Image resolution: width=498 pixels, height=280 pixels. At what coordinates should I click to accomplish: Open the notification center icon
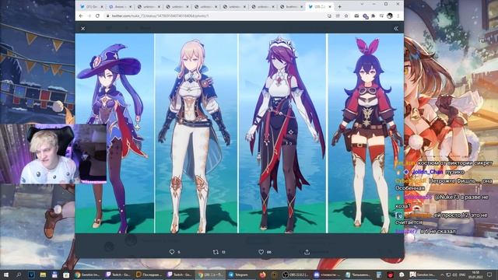[489, 275]
